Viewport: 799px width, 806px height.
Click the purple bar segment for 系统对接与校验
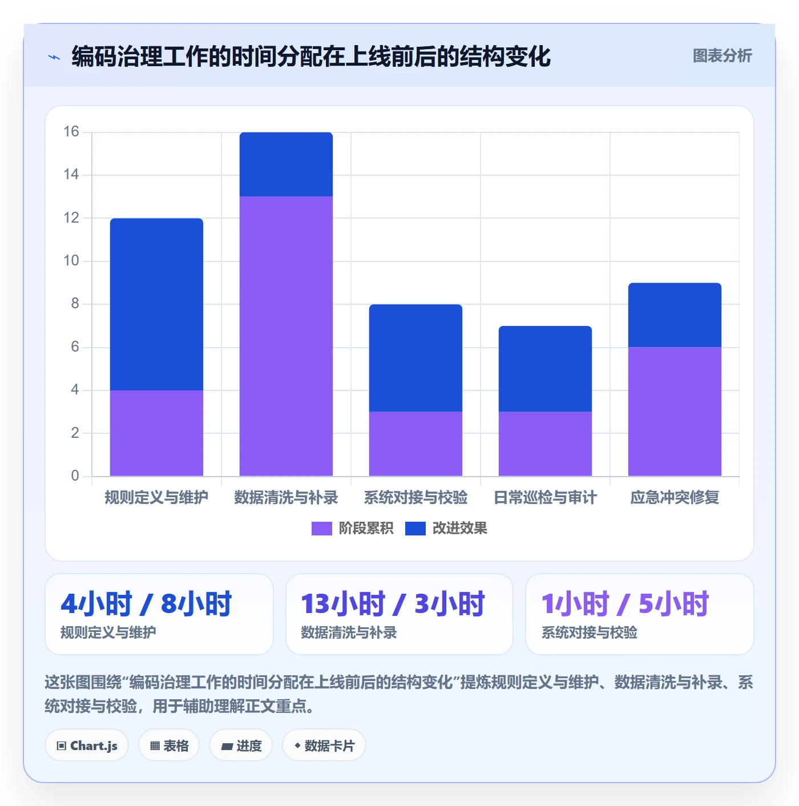(415, 444)
